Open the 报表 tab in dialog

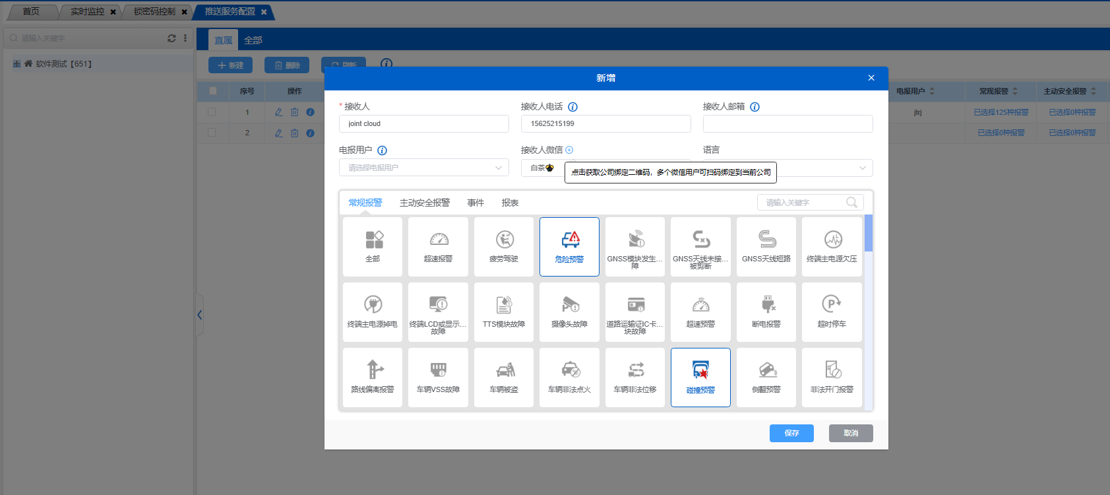510,203
